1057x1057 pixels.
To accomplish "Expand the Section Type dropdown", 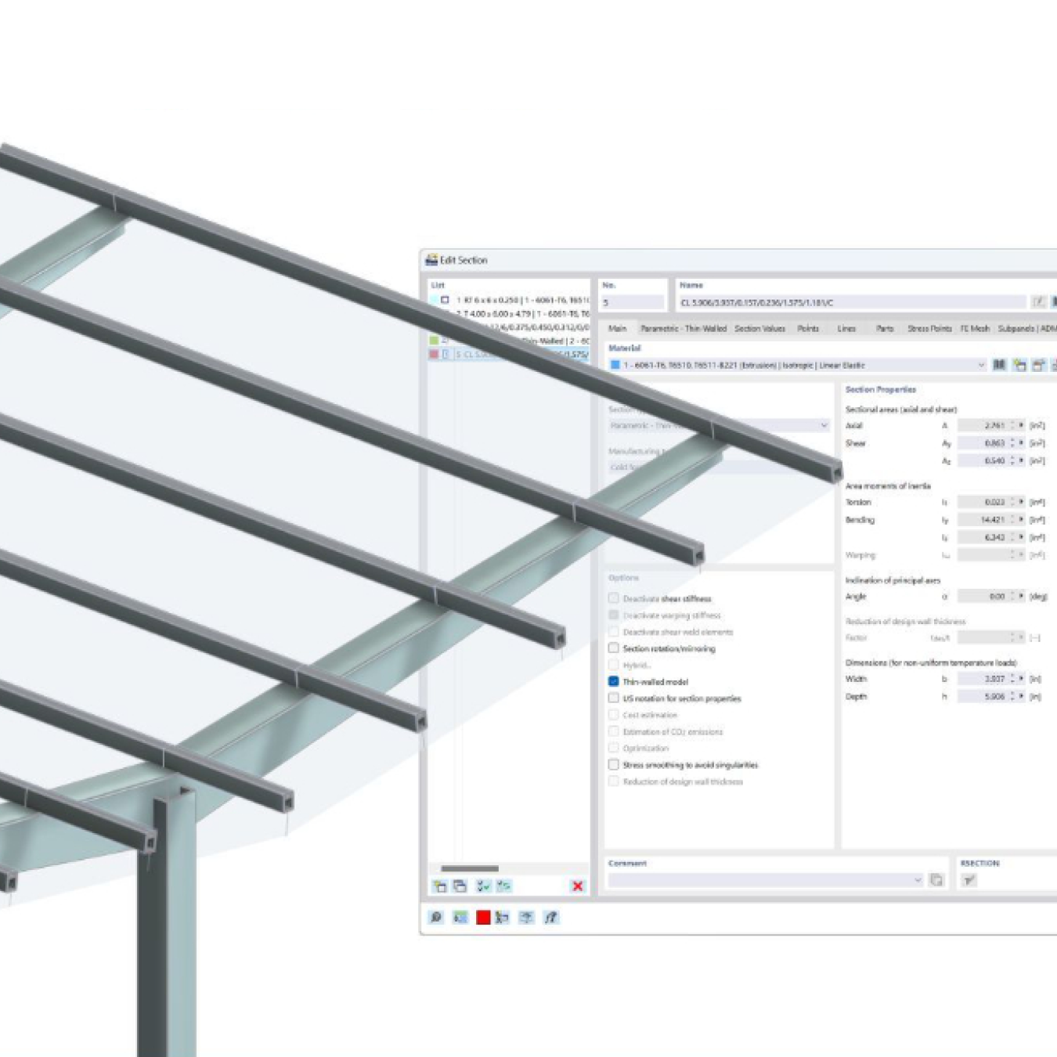I will [824, 425].
